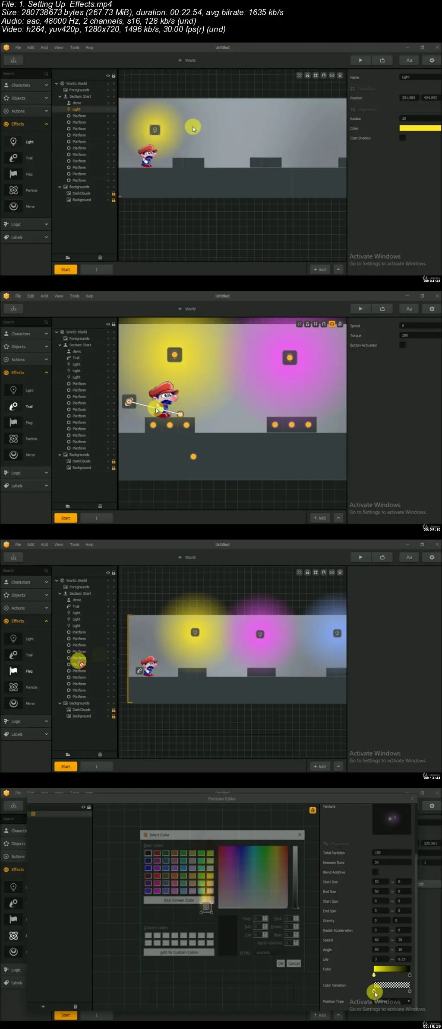Click Cancel in the Select Color dialog
This screenshot has height=1029, width=442.
(294, 963)
